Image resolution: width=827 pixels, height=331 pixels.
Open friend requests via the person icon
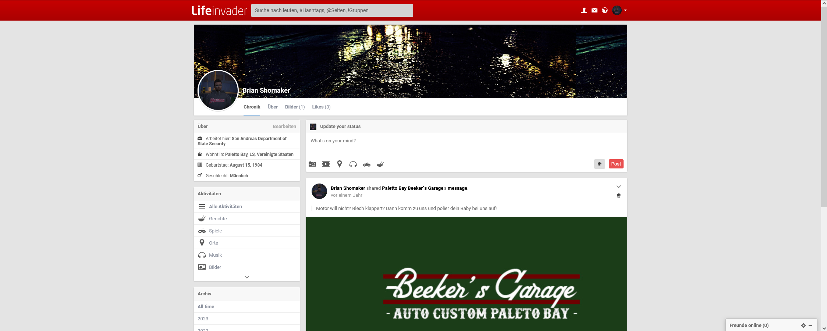584,10
